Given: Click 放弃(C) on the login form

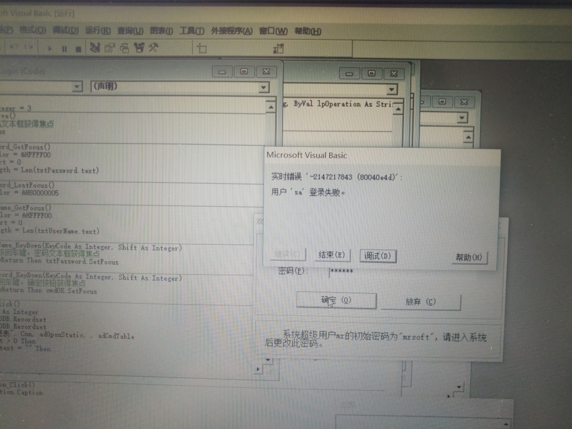Looking at the screenshot, I should point(421,302).
